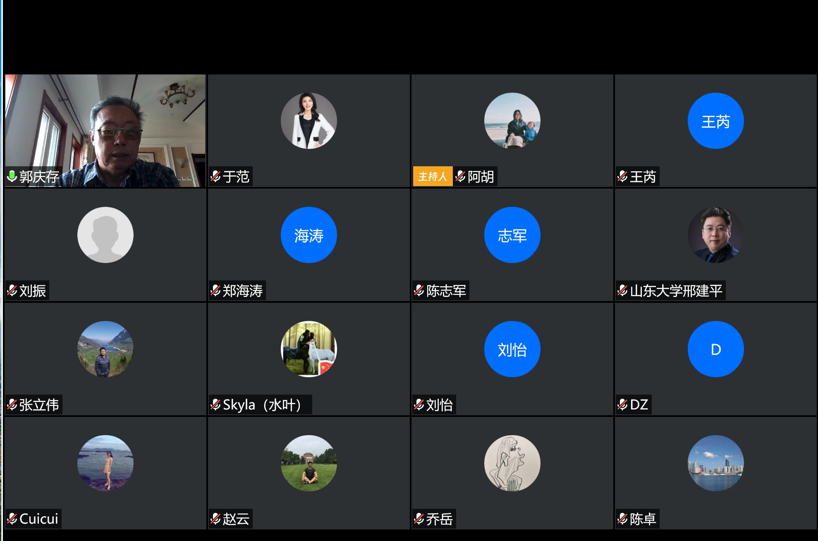This screenshot has height=541, width=818.
Task: Select 赵云's profile photo on grass
Action: (x=309, y=463)
